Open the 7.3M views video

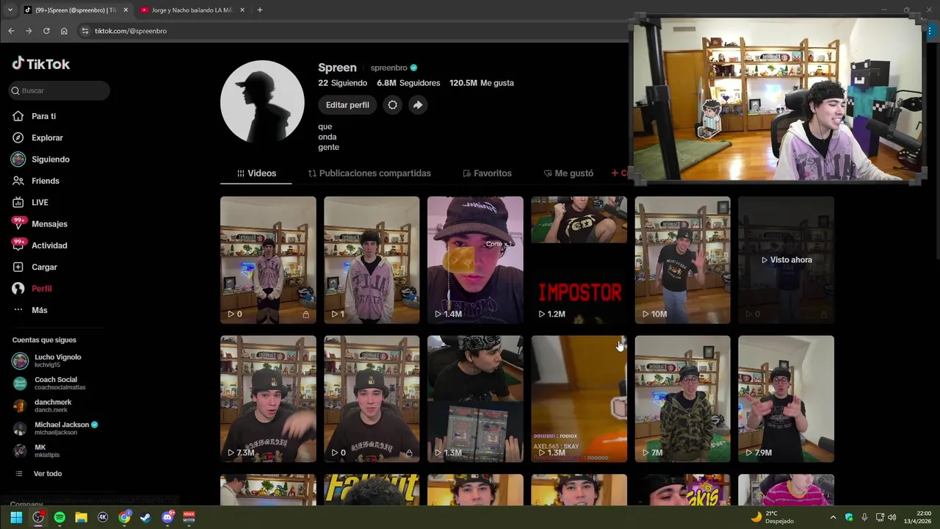pyautogui.click(x=268, y=399)
